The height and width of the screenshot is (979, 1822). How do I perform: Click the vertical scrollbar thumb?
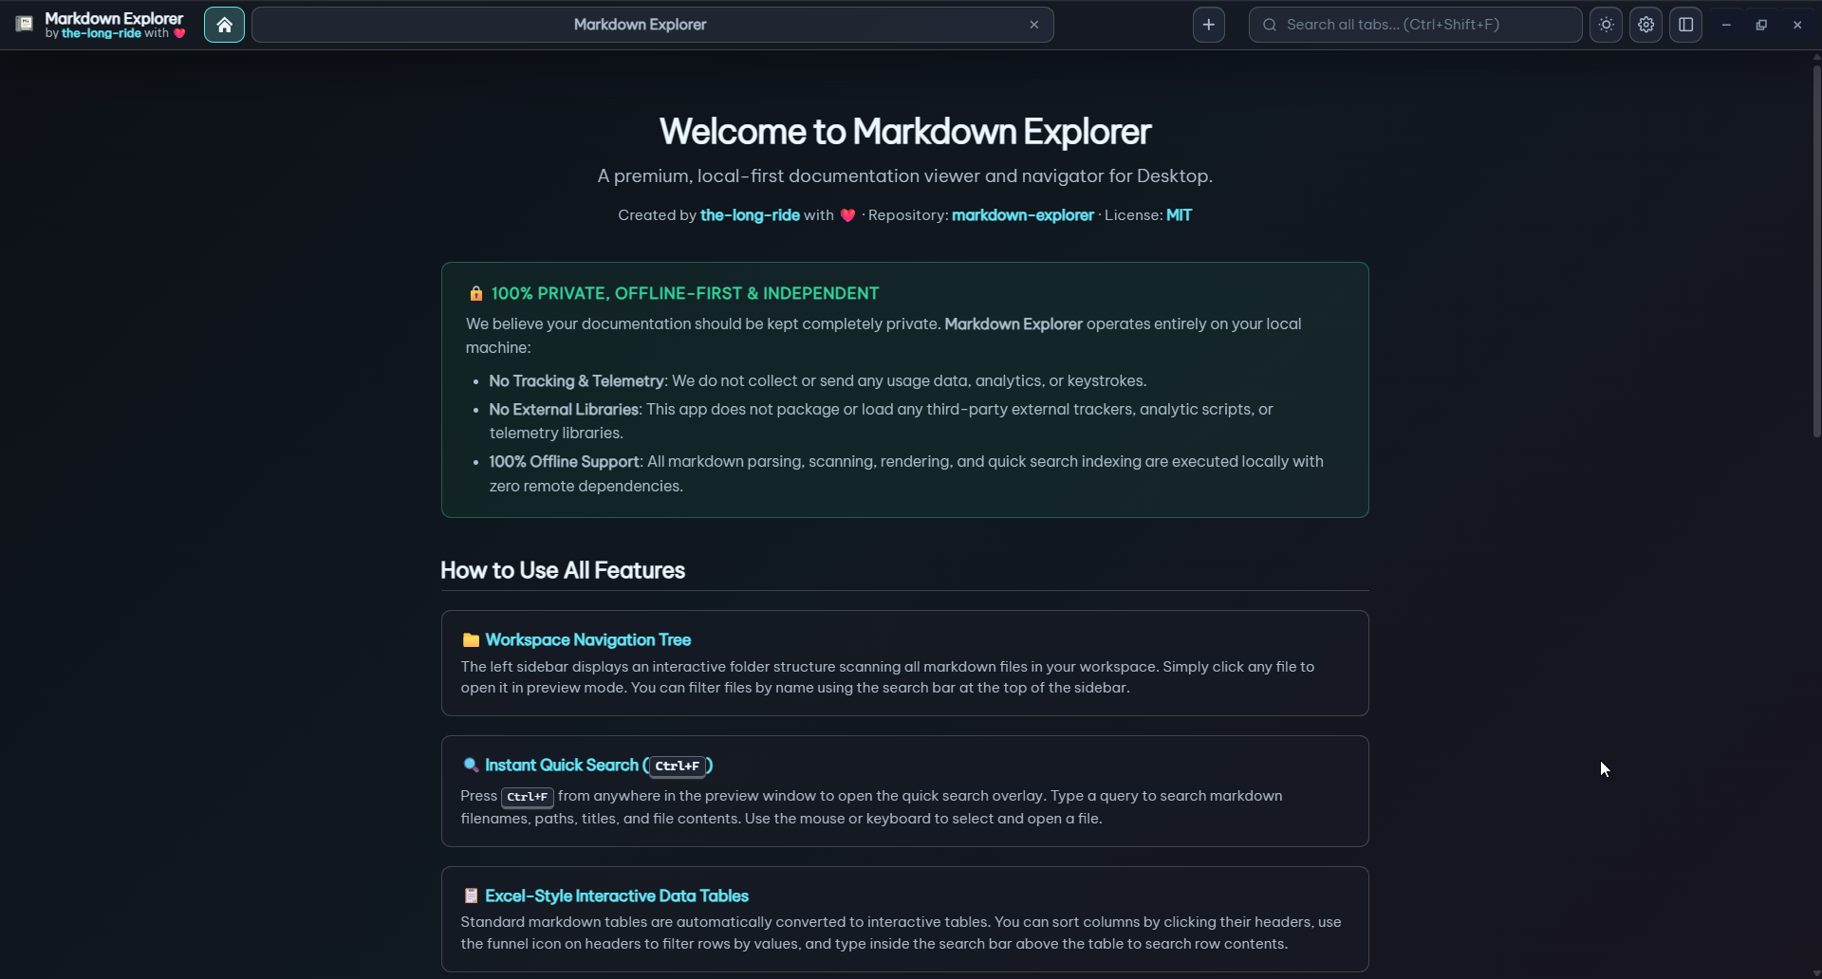pos(1816,251)
